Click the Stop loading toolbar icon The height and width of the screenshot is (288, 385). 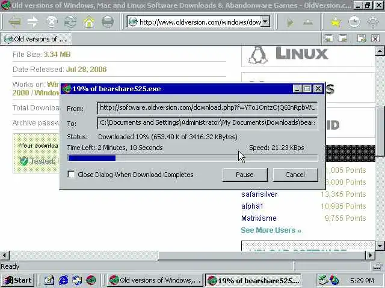[52, 22]
